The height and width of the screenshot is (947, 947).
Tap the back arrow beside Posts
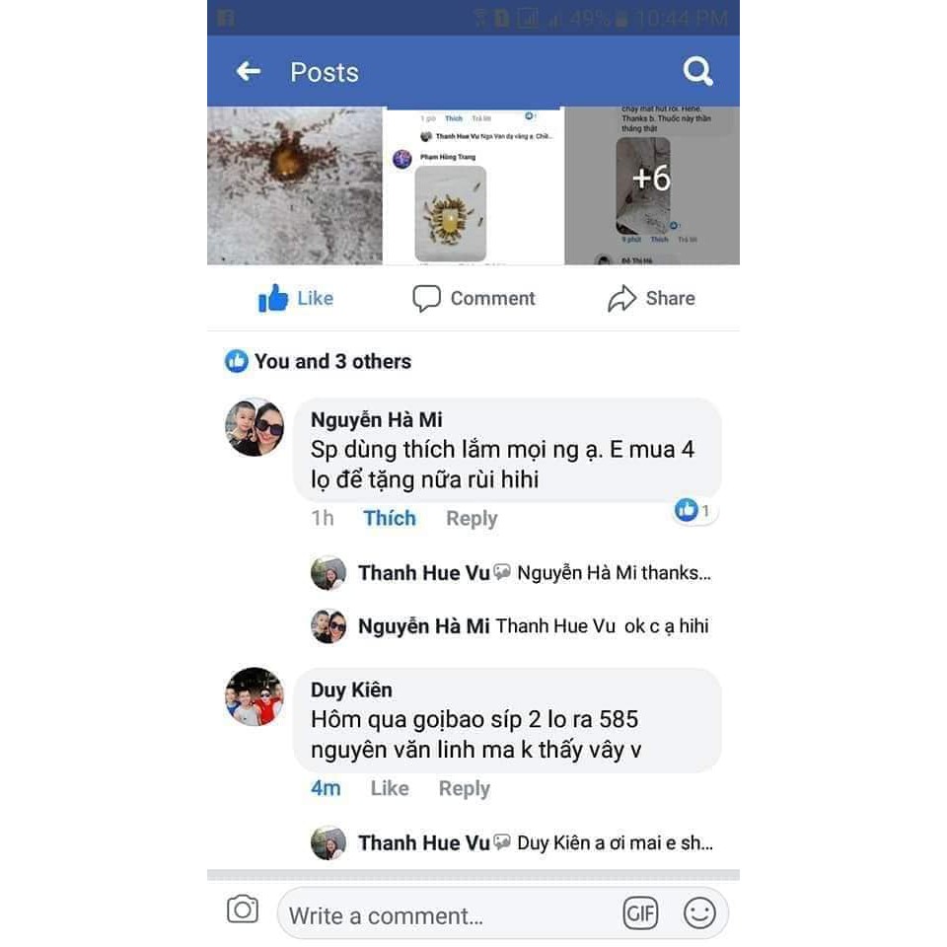click(249, 71)
